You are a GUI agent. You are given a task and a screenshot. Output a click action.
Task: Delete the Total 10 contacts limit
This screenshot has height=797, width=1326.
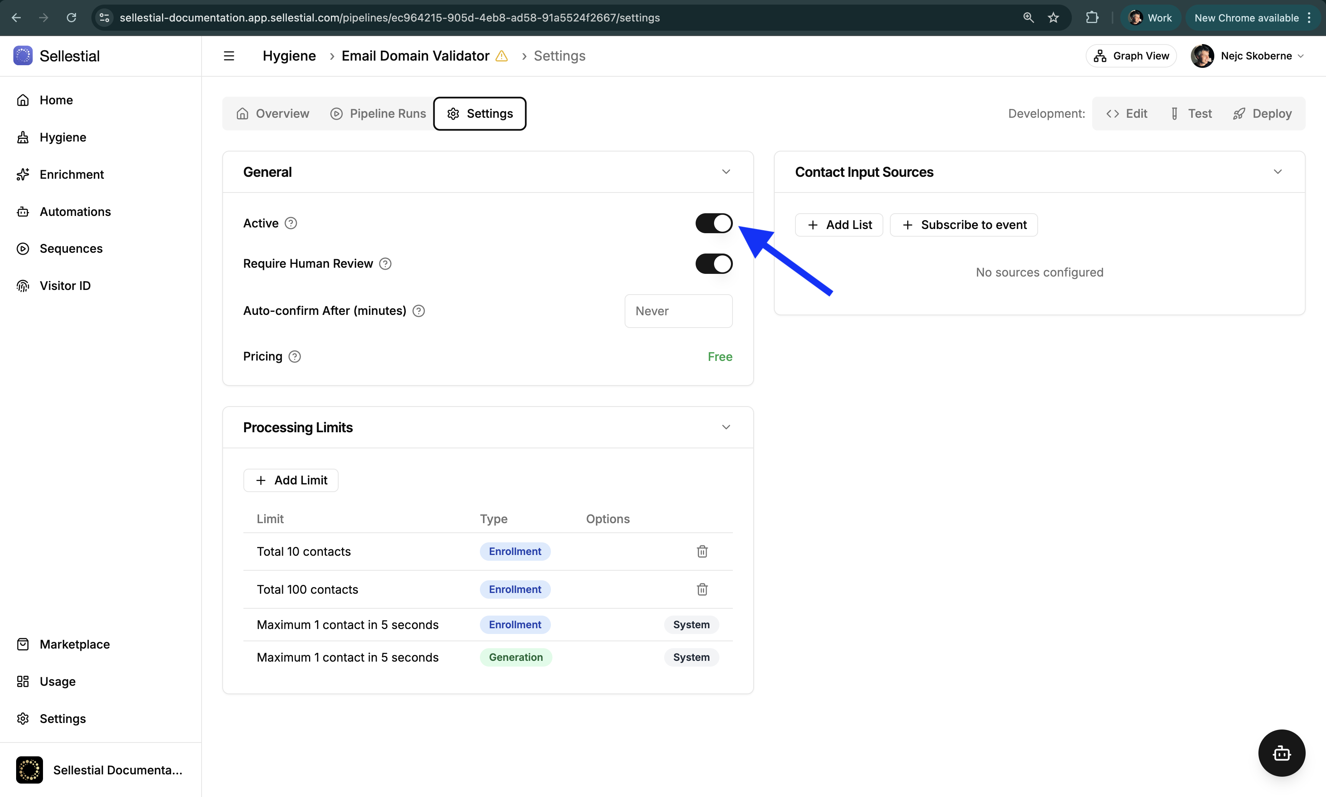click(702, 552)
